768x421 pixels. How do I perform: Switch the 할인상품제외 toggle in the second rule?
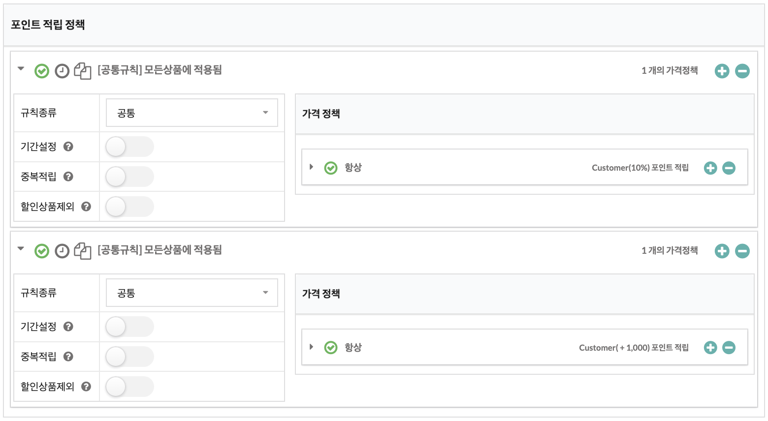tap(130, 387)
